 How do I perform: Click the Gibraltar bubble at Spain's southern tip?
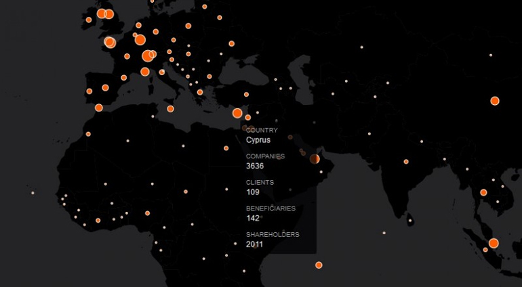(99, 108)
